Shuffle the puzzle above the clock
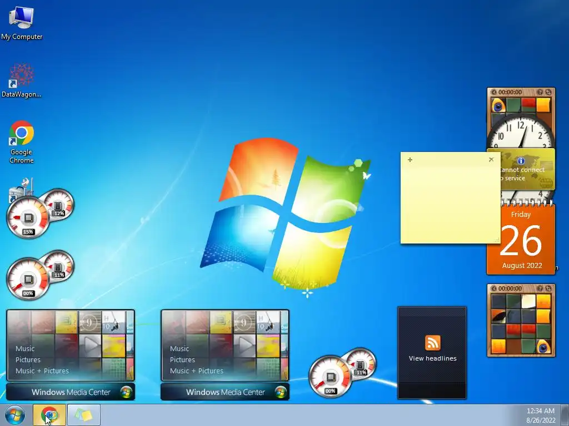This screenshot has height=426, width=569. point(548,92)
